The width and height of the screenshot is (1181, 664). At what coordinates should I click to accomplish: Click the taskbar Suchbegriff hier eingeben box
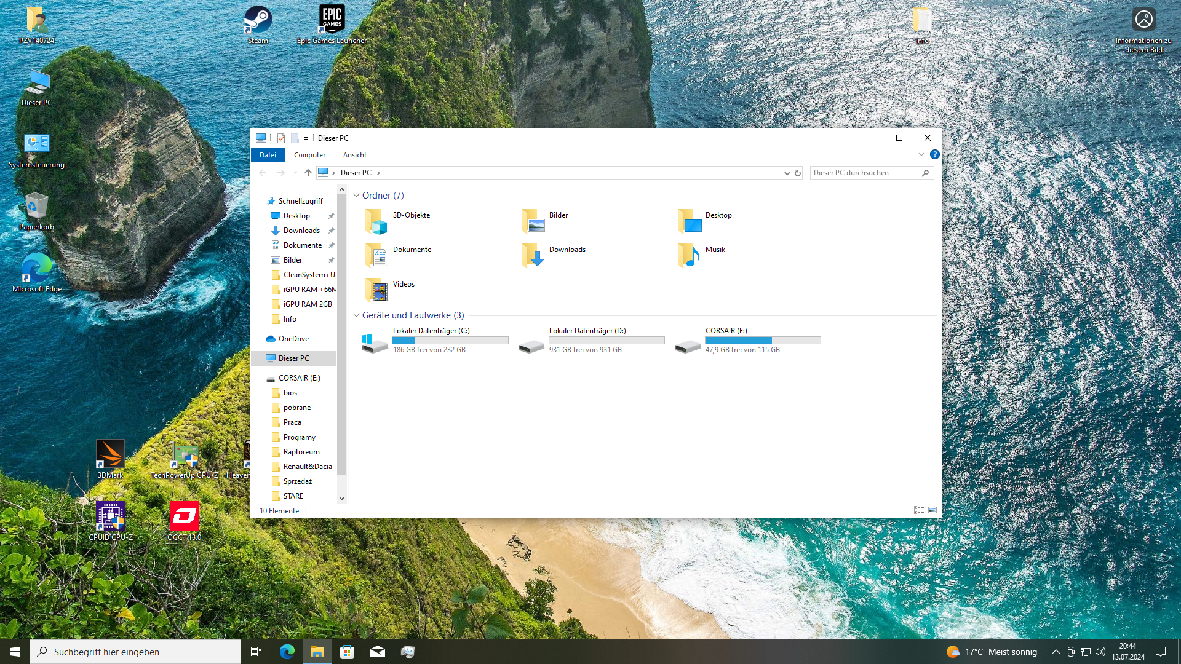pyautogui.click(x=135, y=652)
